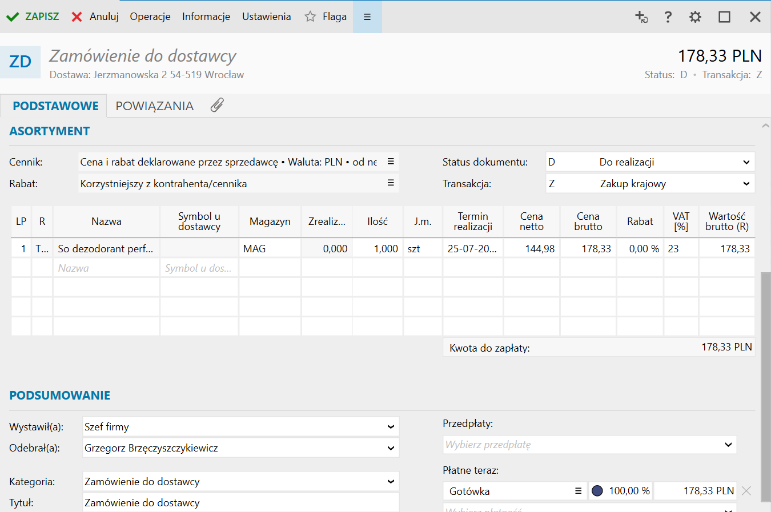Open the Operacje menu

(150, 17)
